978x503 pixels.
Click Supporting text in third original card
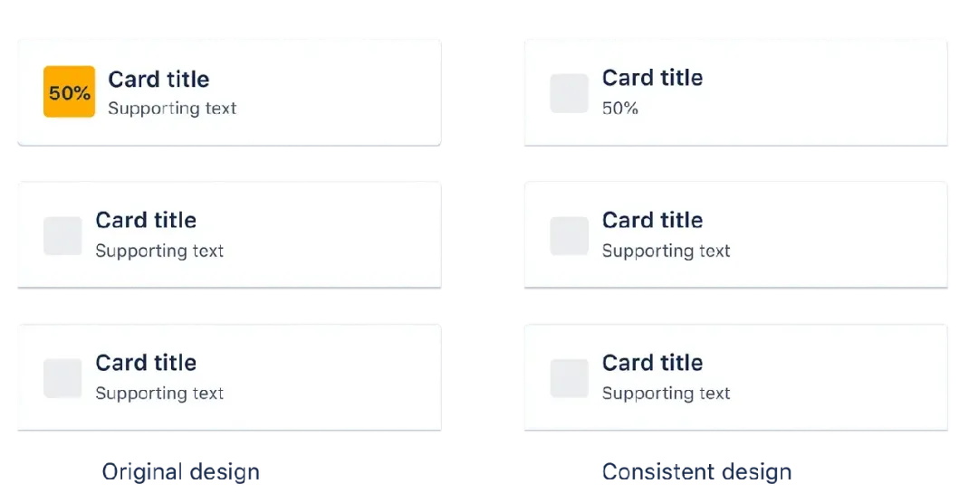pos(159,394)
